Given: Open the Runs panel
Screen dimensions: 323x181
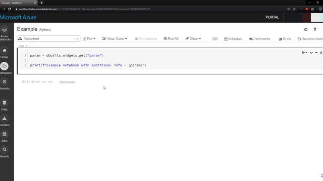Looking at the screenshot, I should pos(285,39).
